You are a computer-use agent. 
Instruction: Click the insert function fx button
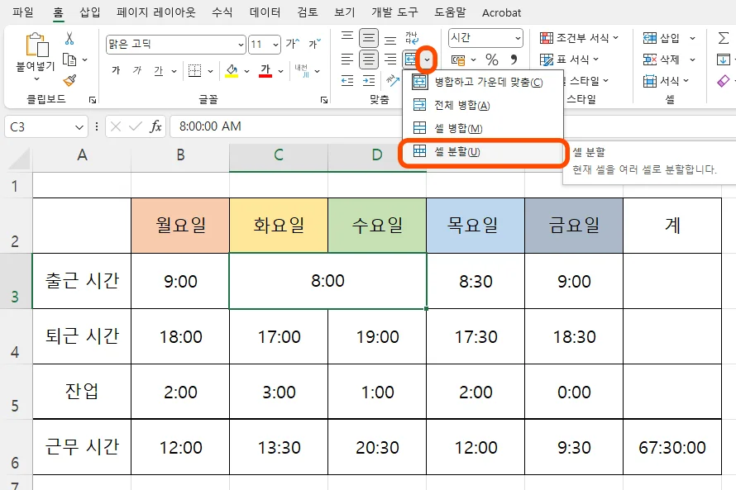coord(155,126)
